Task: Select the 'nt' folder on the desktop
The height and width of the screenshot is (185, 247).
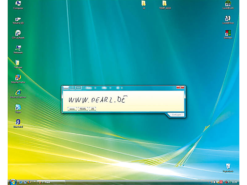Action: (144, 5)
